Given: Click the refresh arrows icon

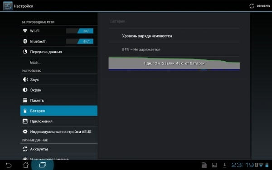Looking at the screenshot, I should [x=252, y=6].
